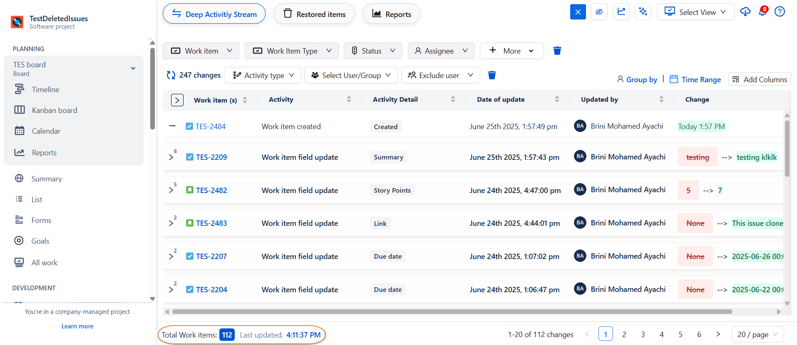Screen dimensions: 797x345
Task: Open the 20 / page size dropdown
Action: (757, 334)
